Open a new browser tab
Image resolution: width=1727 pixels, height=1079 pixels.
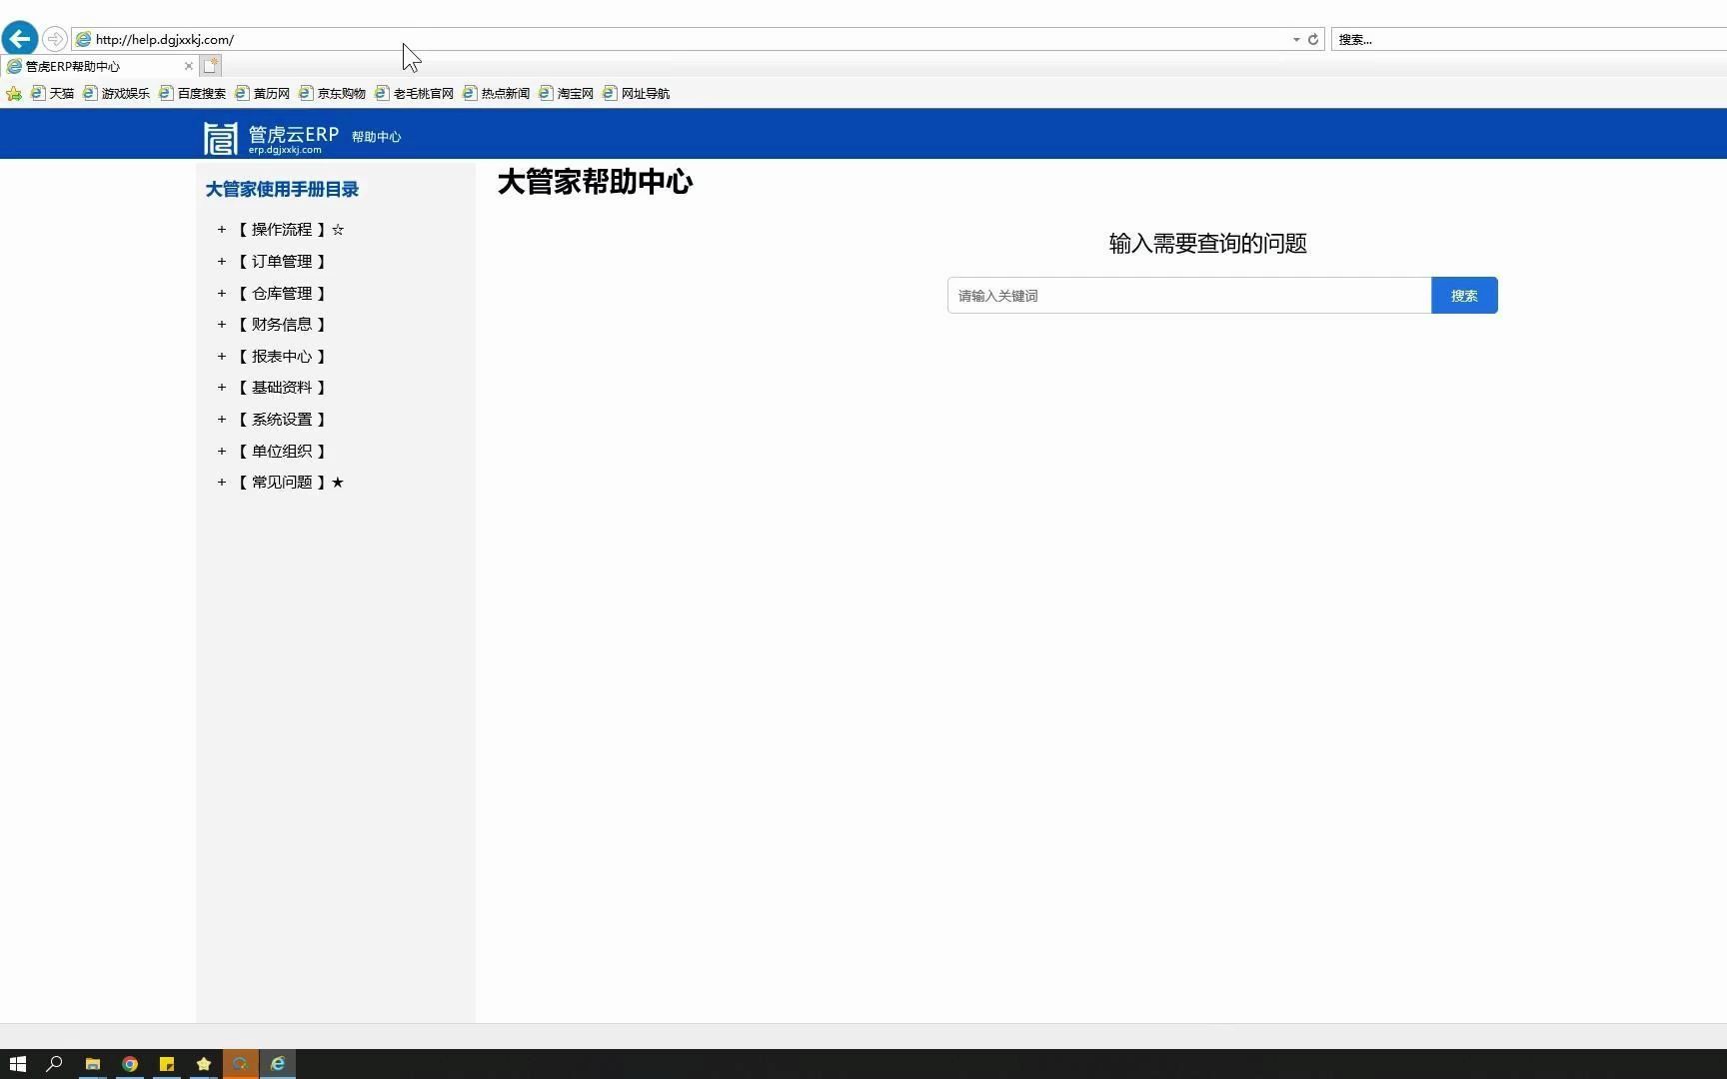210,65
